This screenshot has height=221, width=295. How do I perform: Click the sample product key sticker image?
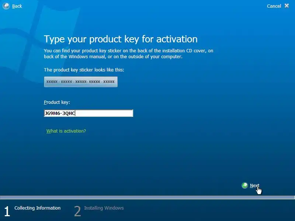click(81, 82)
